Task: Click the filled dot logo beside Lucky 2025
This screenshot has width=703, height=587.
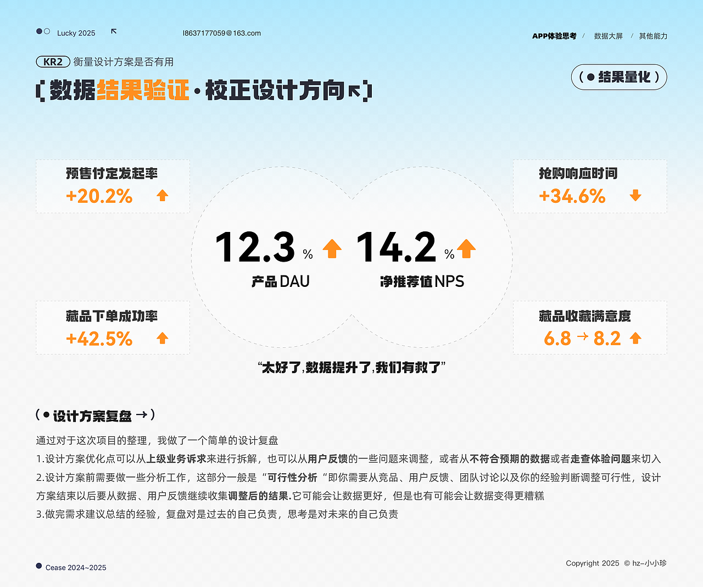Action: click(38, 31)
